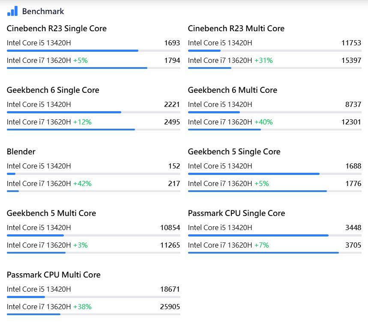368x325 pixels.
Task: Select the 25905 score in Passmark CPU Multi Core
Action: [170, 307]
